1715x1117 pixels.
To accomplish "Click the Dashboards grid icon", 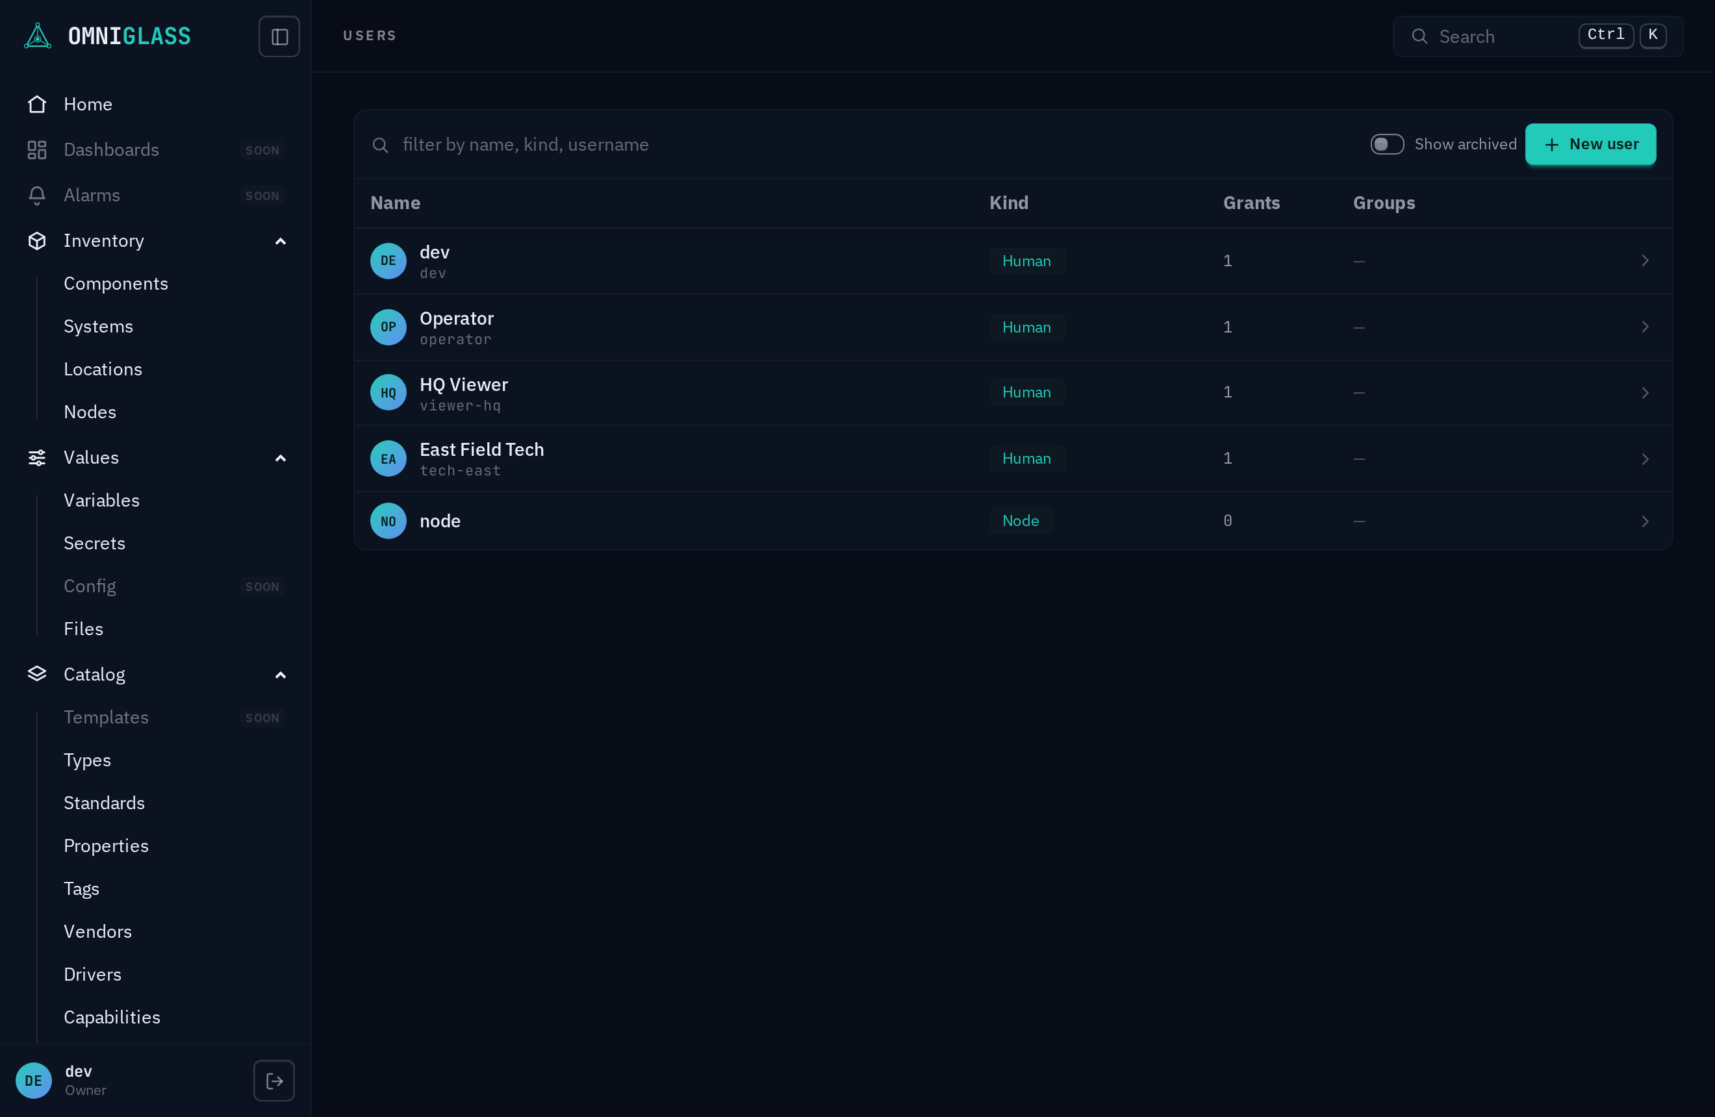I will [x=37, y=150].
